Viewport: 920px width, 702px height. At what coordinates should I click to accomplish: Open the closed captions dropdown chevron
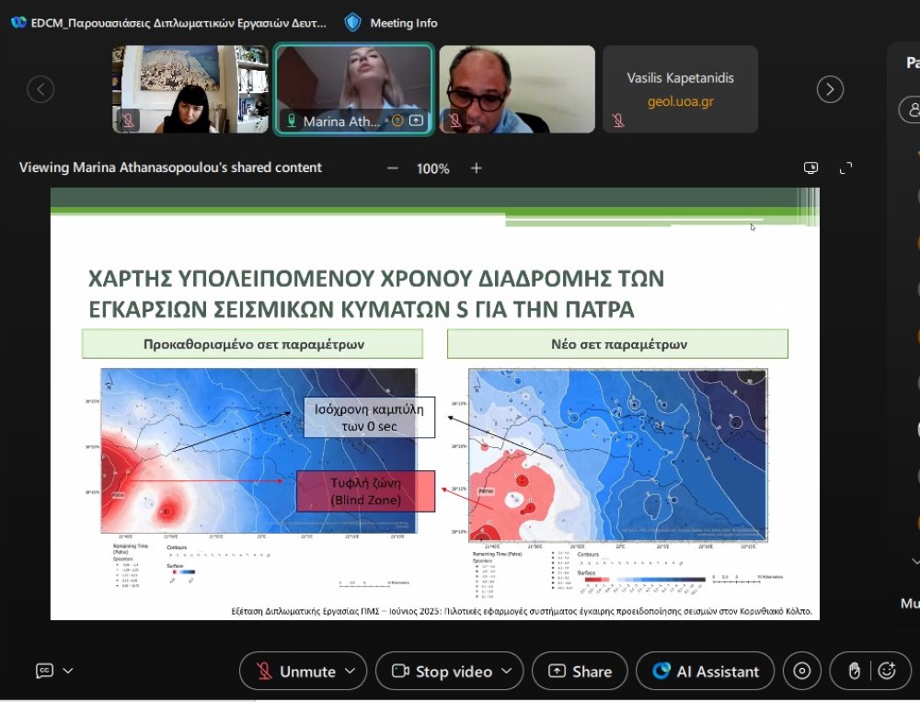coord(68,671)
